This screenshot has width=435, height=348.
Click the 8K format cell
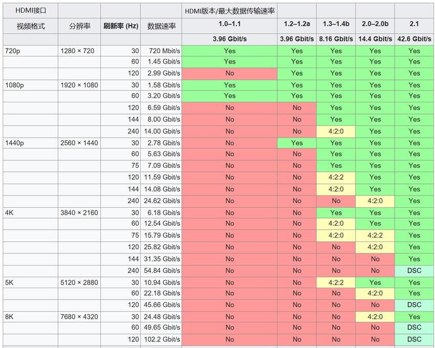point(31,317)
